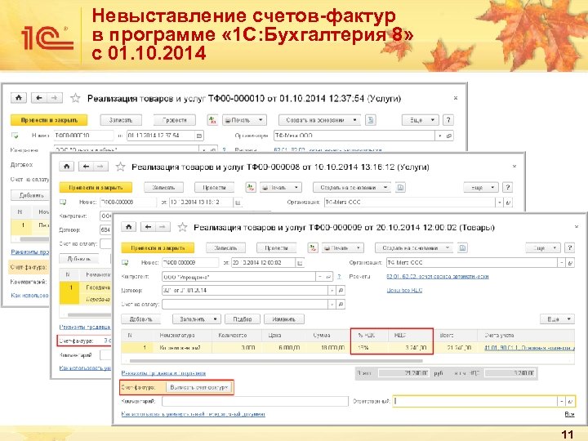Click home icon in ТФ00-000010 window
Viewport: 588px width, 441px height.
coord(18,98)
